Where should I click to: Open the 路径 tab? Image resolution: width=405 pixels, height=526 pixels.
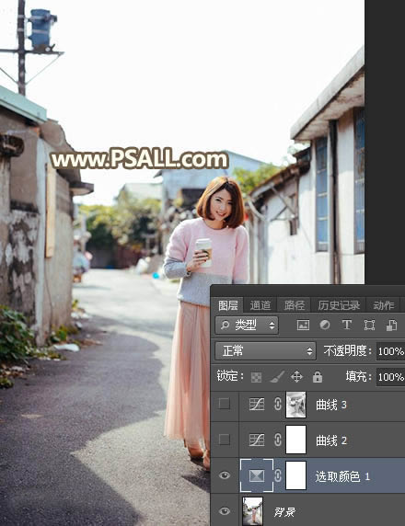(x=295, y=305)
